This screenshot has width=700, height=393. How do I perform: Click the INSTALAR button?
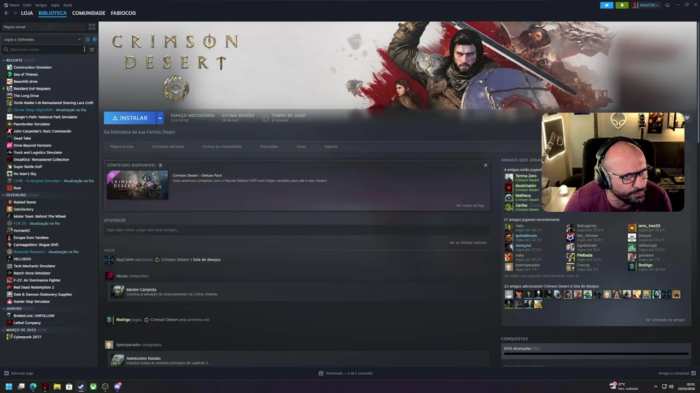pyautogui.click(x=130, y=118)
